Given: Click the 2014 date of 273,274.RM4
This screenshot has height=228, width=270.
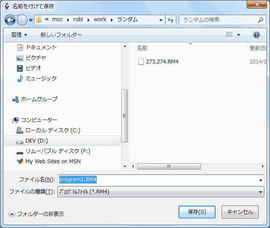Looking at the screenshot, I should tap(258, 62).
